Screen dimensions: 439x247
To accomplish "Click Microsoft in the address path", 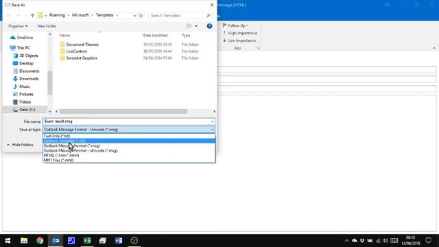I will (80, 15).
